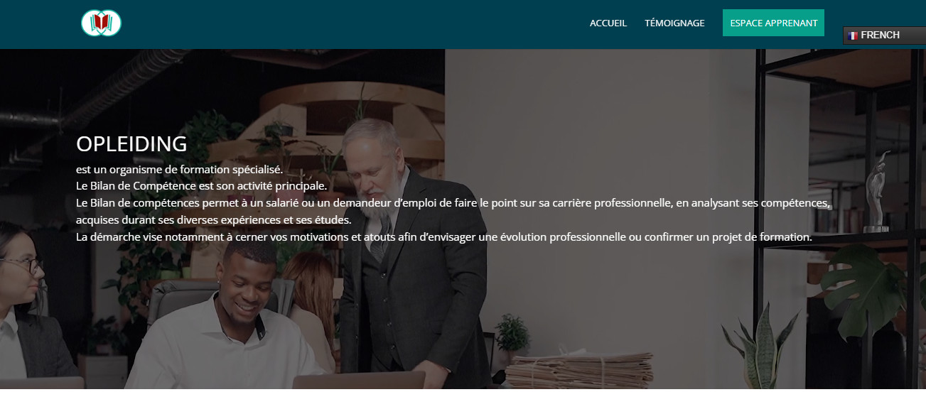
Task: Click the sentence starting "La démarche vise notamment"
Action: tap(444, 237)
